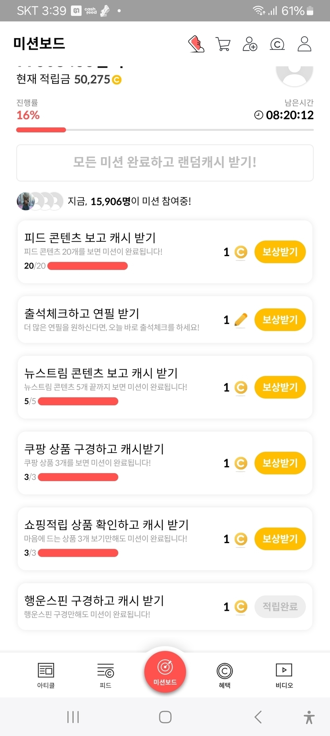Screen dimensions: 330x736
Task: Claim reward for 쿠팡 상품 mission
Action: (x=280, y=463)
